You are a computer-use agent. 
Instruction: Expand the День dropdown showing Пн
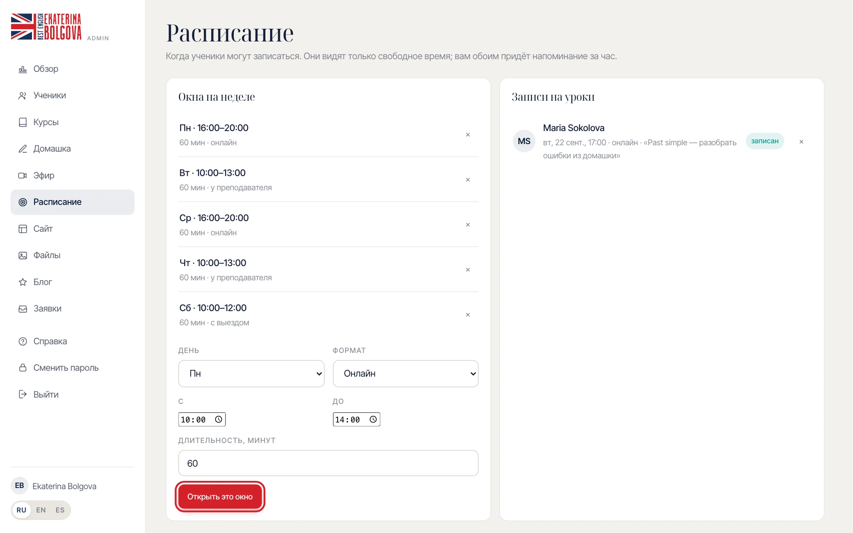(x=251, y=373)
